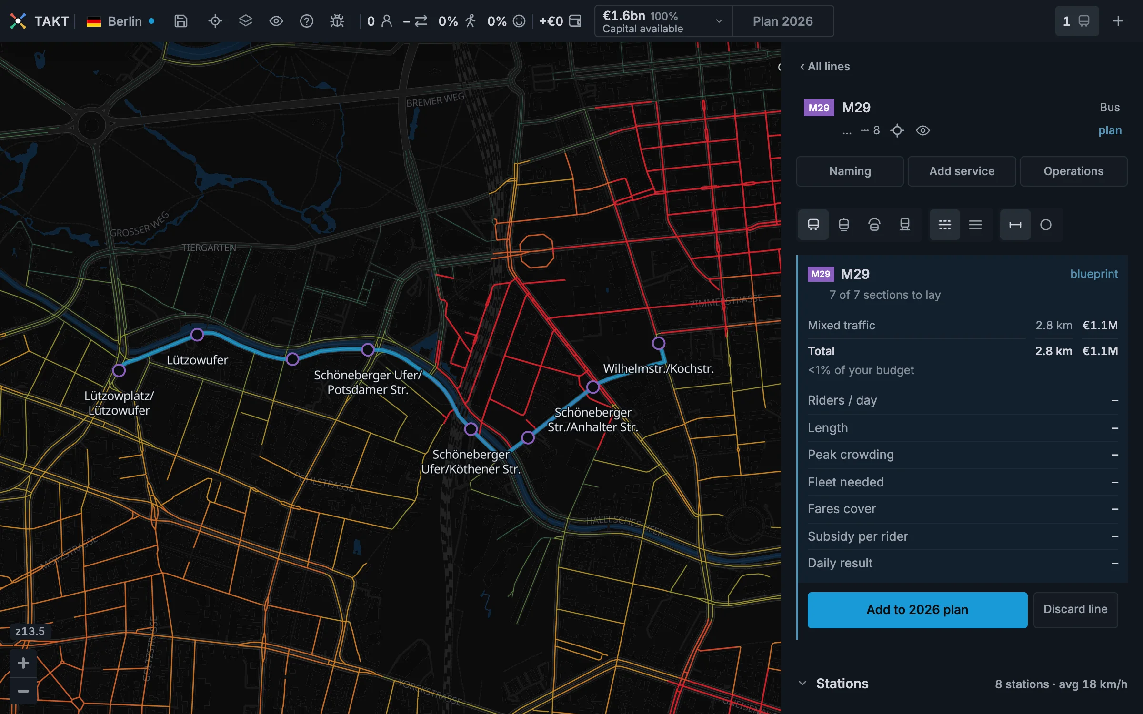Image resolution: width=1143 pixels, height=714 pixels.
Task: Click the M29 blueprint card badge
Action: (821, 274)
